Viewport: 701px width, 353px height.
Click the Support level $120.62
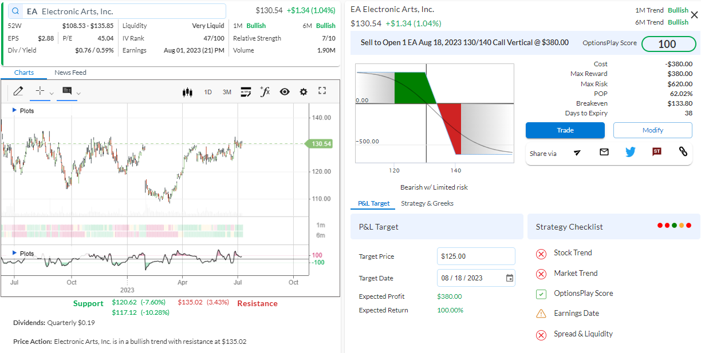124,302
